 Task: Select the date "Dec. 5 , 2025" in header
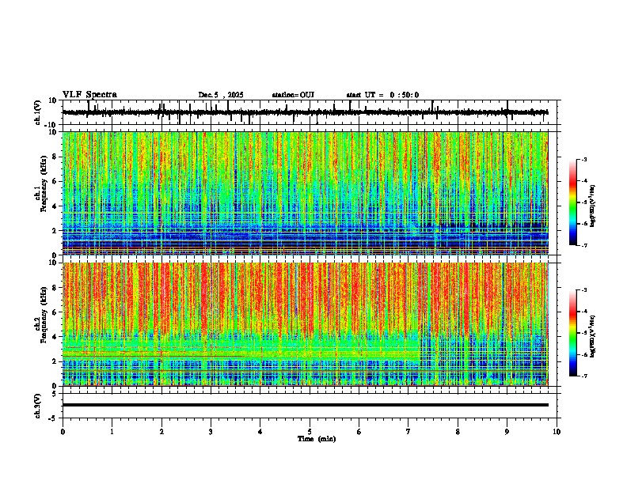point(221,95)
